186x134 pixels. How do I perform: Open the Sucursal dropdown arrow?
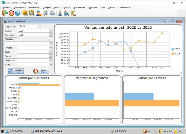tap(51, 47)
